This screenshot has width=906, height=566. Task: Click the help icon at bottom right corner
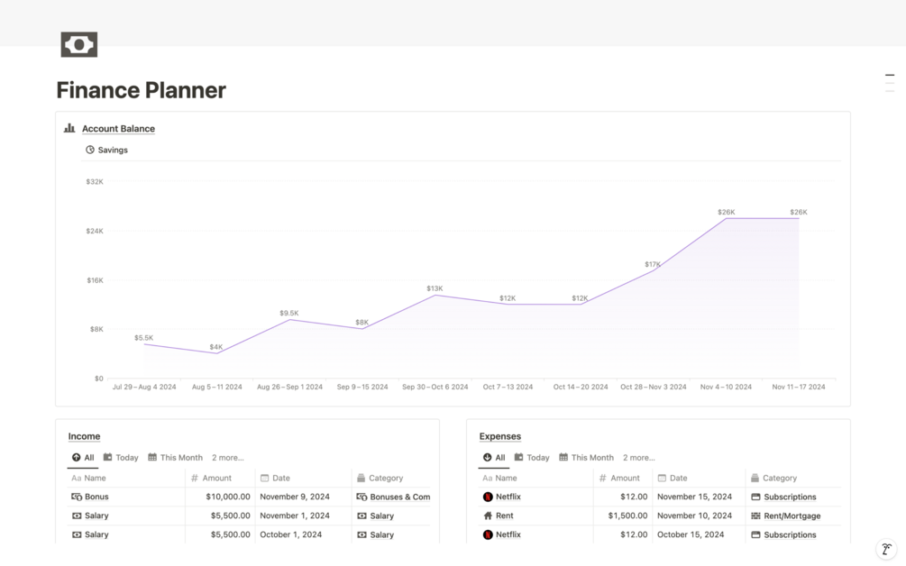coord(886,549)
